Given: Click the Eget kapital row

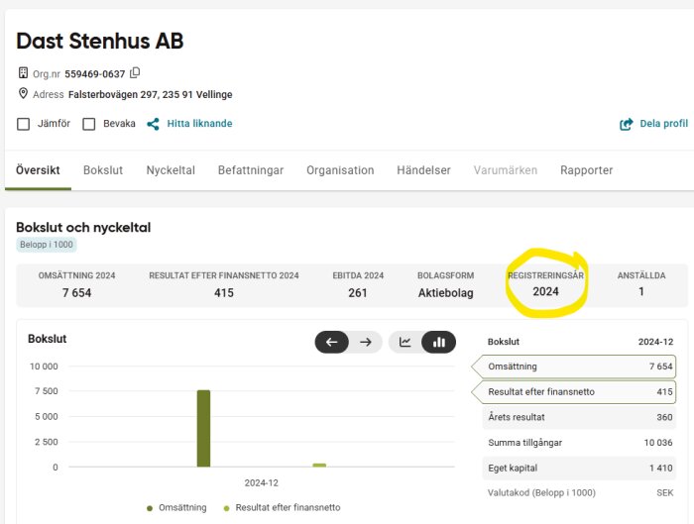Looking at the screenshot, I should click(x=579, y=468).
